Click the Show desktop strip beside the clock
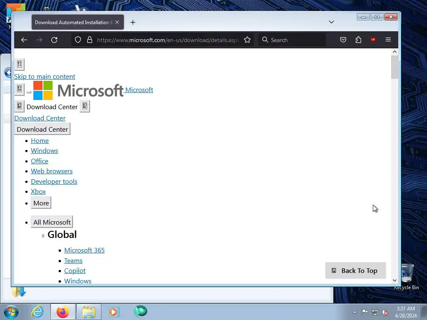427x320 pixels. (424, 312)
